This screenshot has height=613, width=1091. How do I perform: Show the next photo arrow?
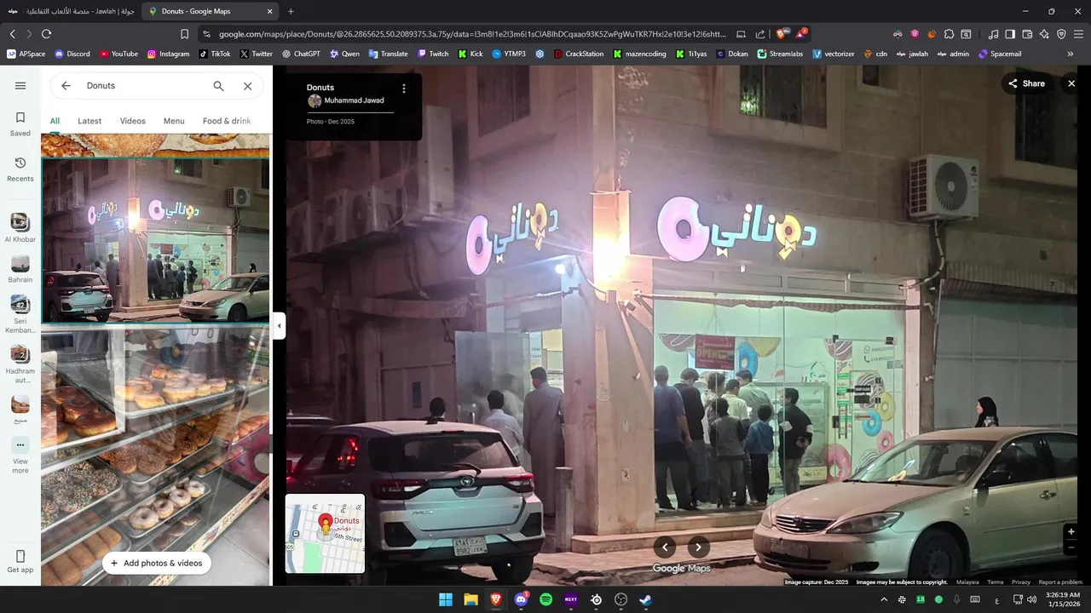tap(698, 547)
